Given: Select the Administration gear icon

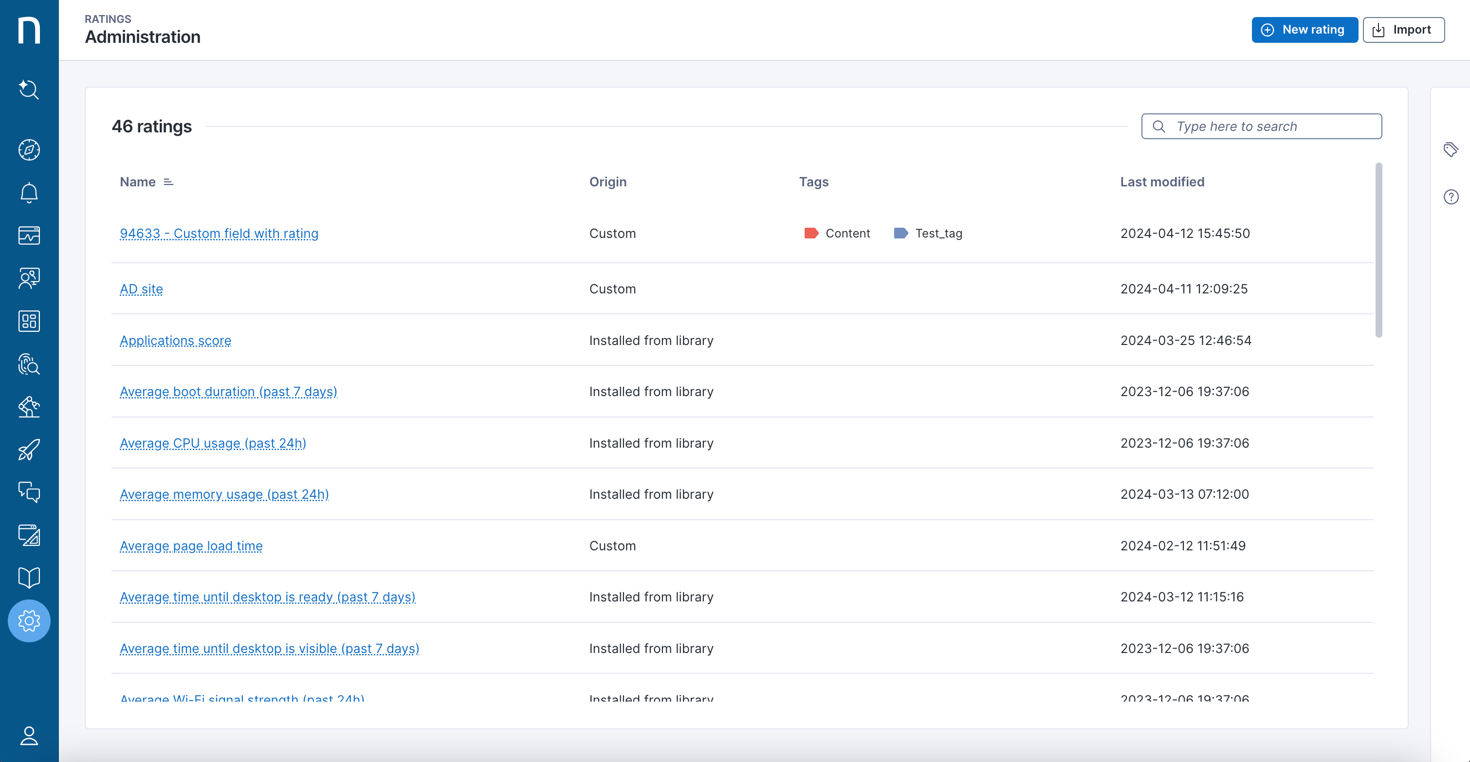Looking at the screenshot, I should [x=29, y=620].
